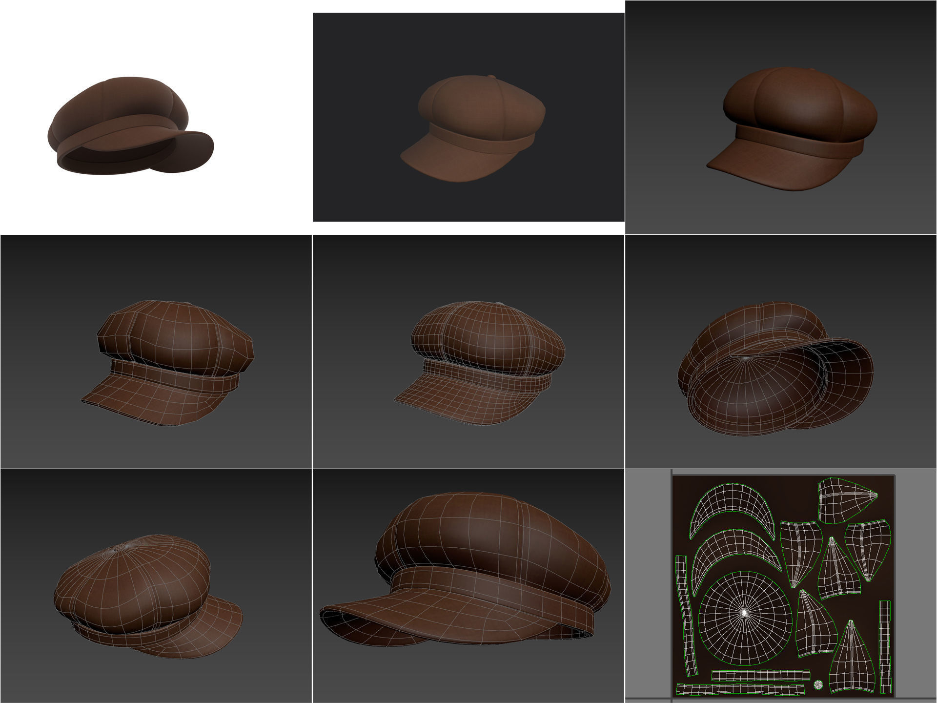Viewport: 937px width, 703px height.
Task: Select the dense-mesh wireframe cap view
Action: click(x=468, y=351)
